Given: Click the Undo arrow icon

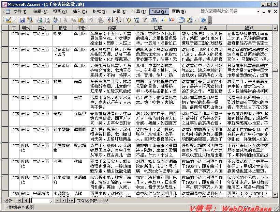Looking at the screenshot, I should coord(91,20).
